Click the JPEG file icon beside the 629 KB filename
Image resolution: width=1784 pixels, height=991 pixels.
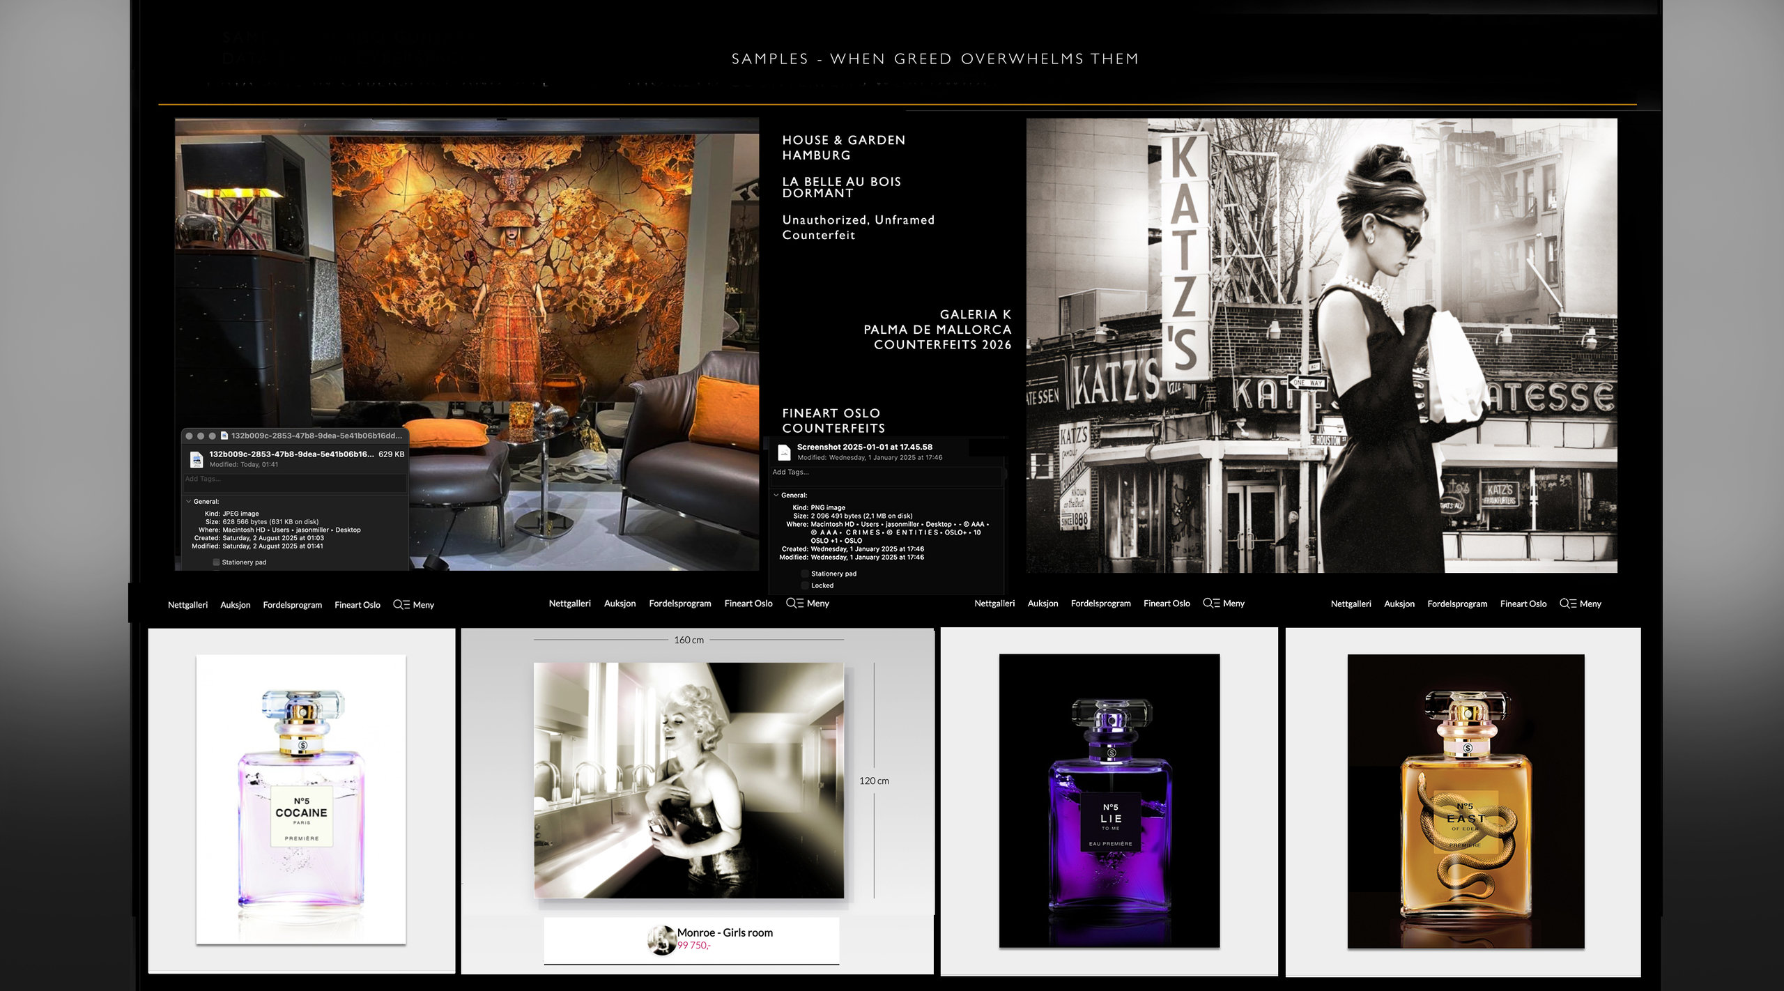pos(197,459)
